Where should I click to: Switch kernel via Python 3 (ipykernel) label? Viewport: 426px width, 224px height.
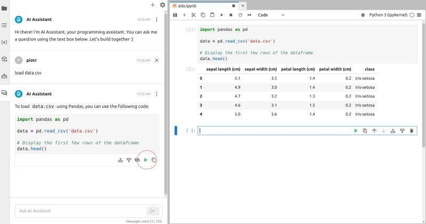pos(388,15)
